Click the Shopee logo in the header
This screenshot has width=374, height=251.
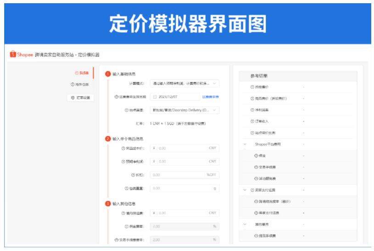coord(21,55)
